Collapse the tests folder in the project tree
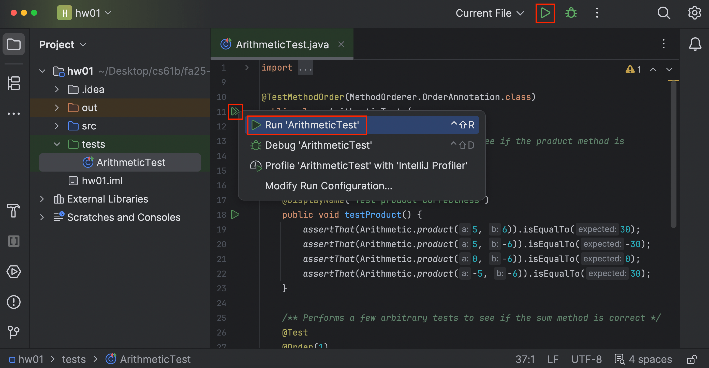 [x=56, y=144]
